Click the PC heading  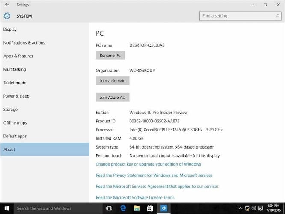tap(100, 33)
